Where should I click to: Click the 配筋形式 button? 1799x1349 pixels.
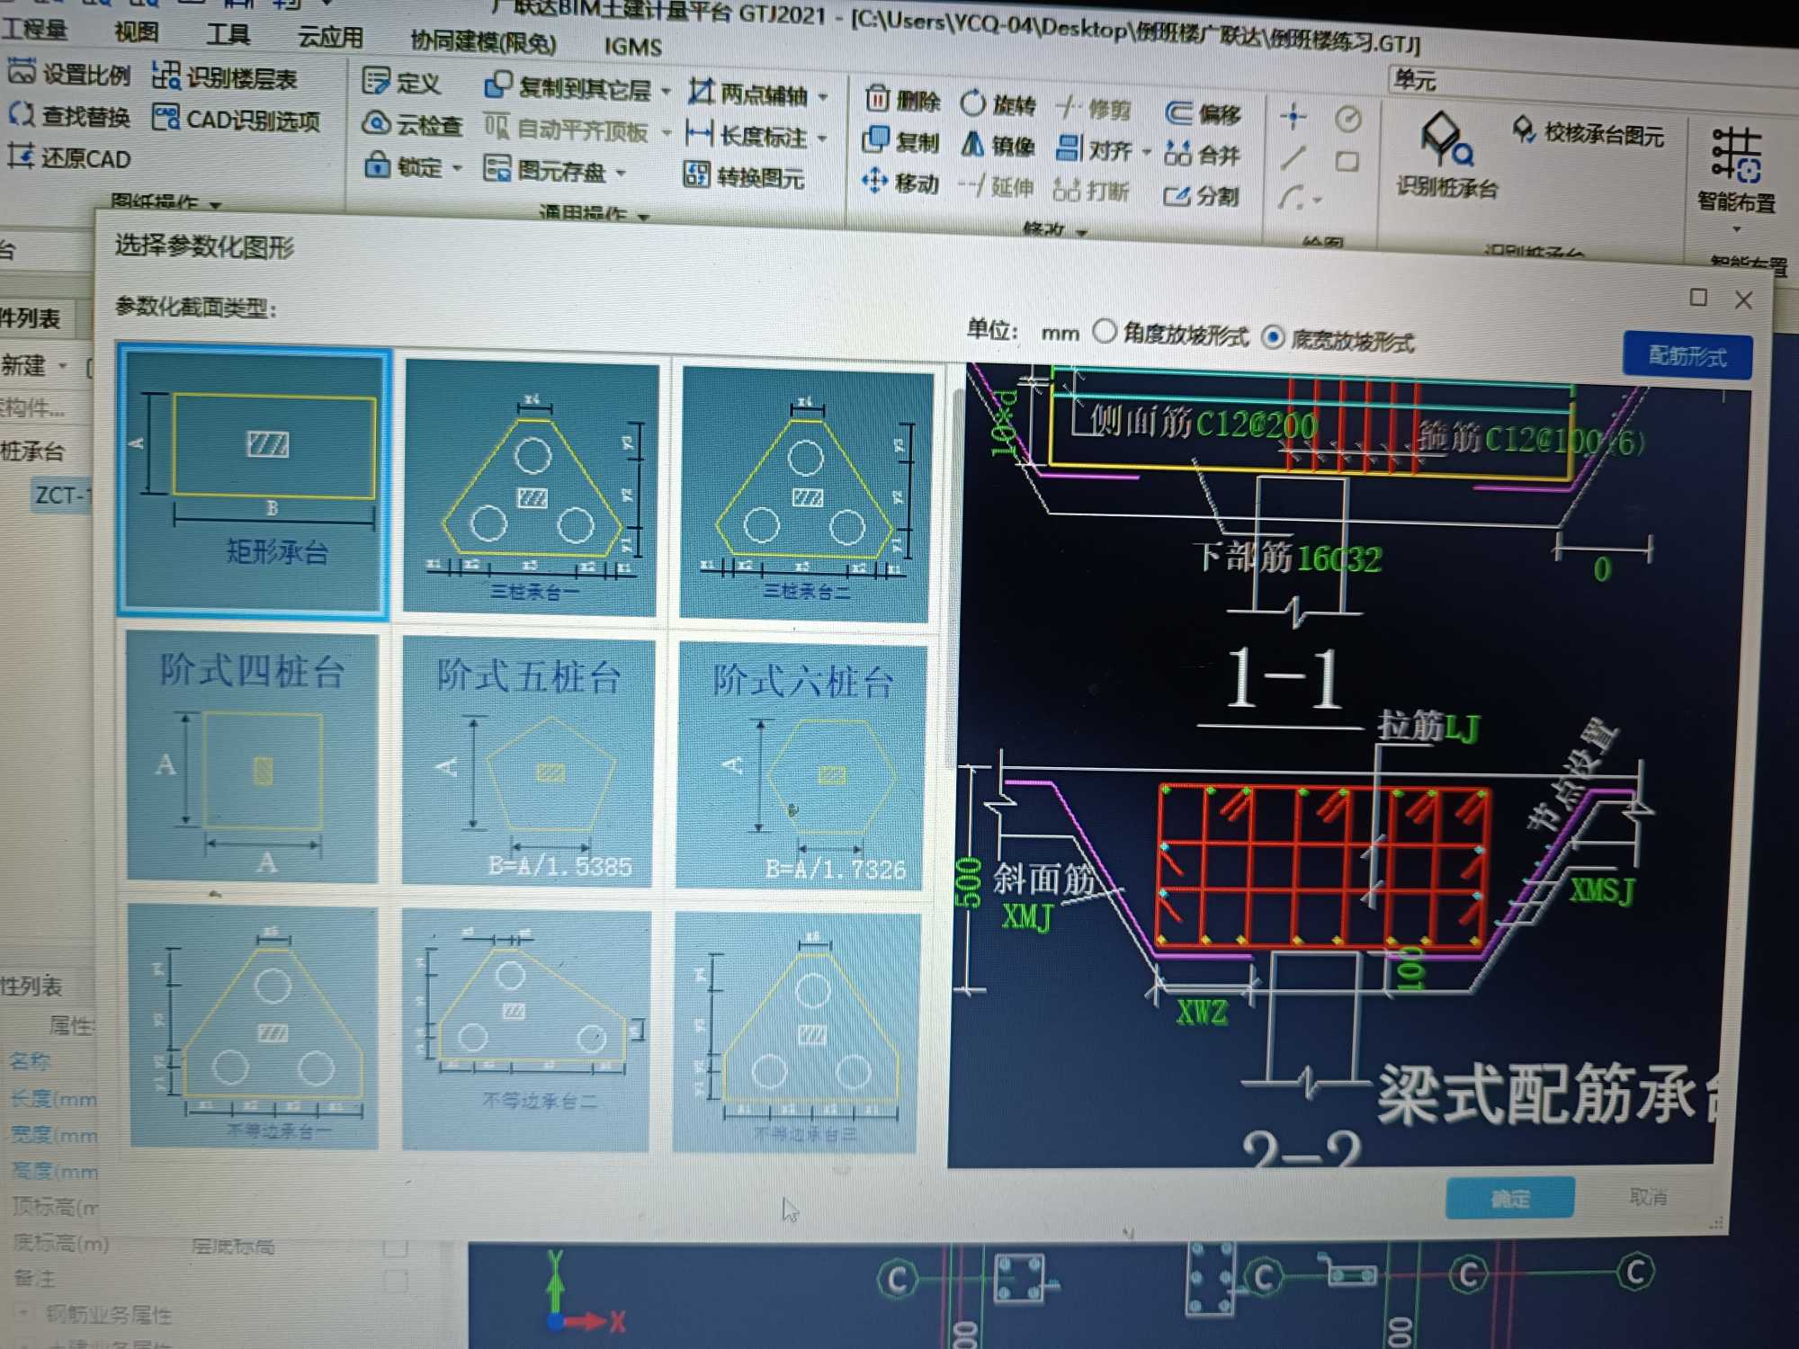pos(1687,356)
